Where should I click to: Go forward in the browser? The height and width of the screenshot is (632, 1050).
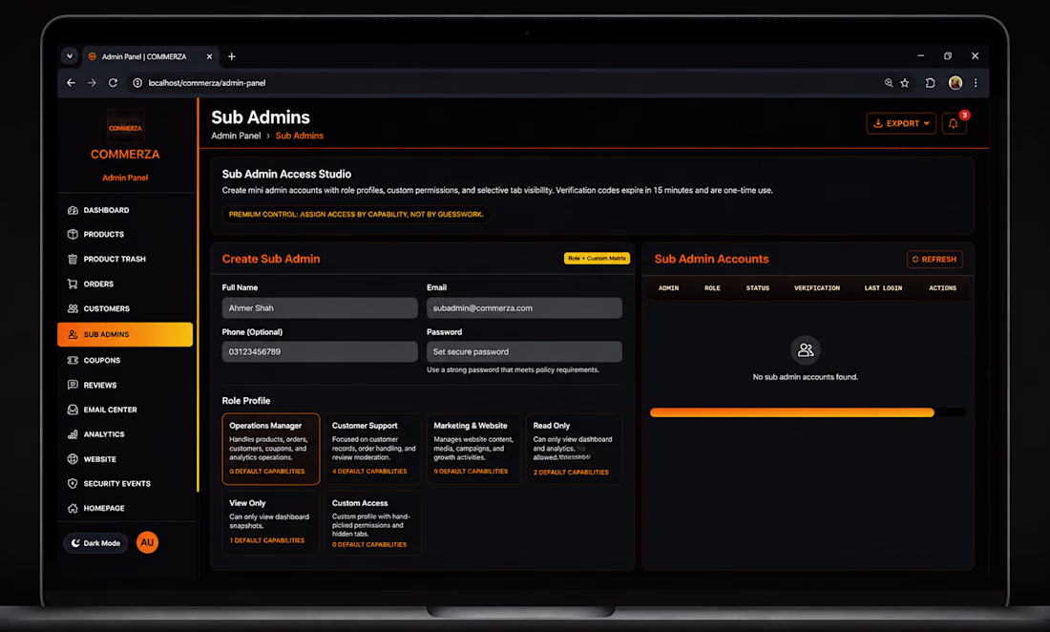tap(92, 82)
